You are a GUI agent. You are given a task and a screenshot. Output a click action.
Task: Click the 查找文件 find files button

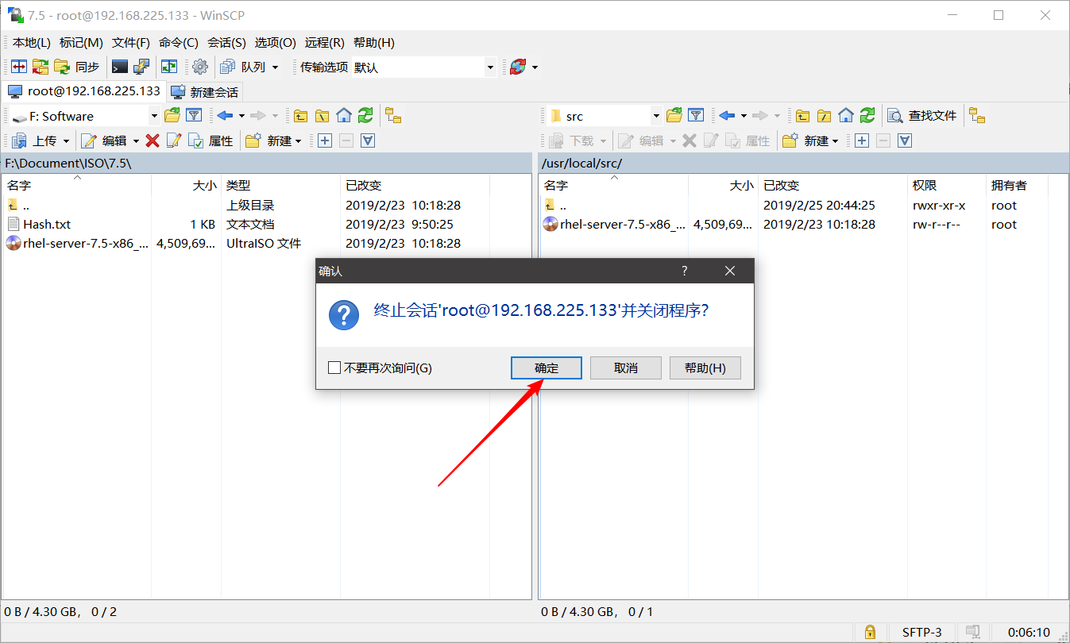click(922, 116)
